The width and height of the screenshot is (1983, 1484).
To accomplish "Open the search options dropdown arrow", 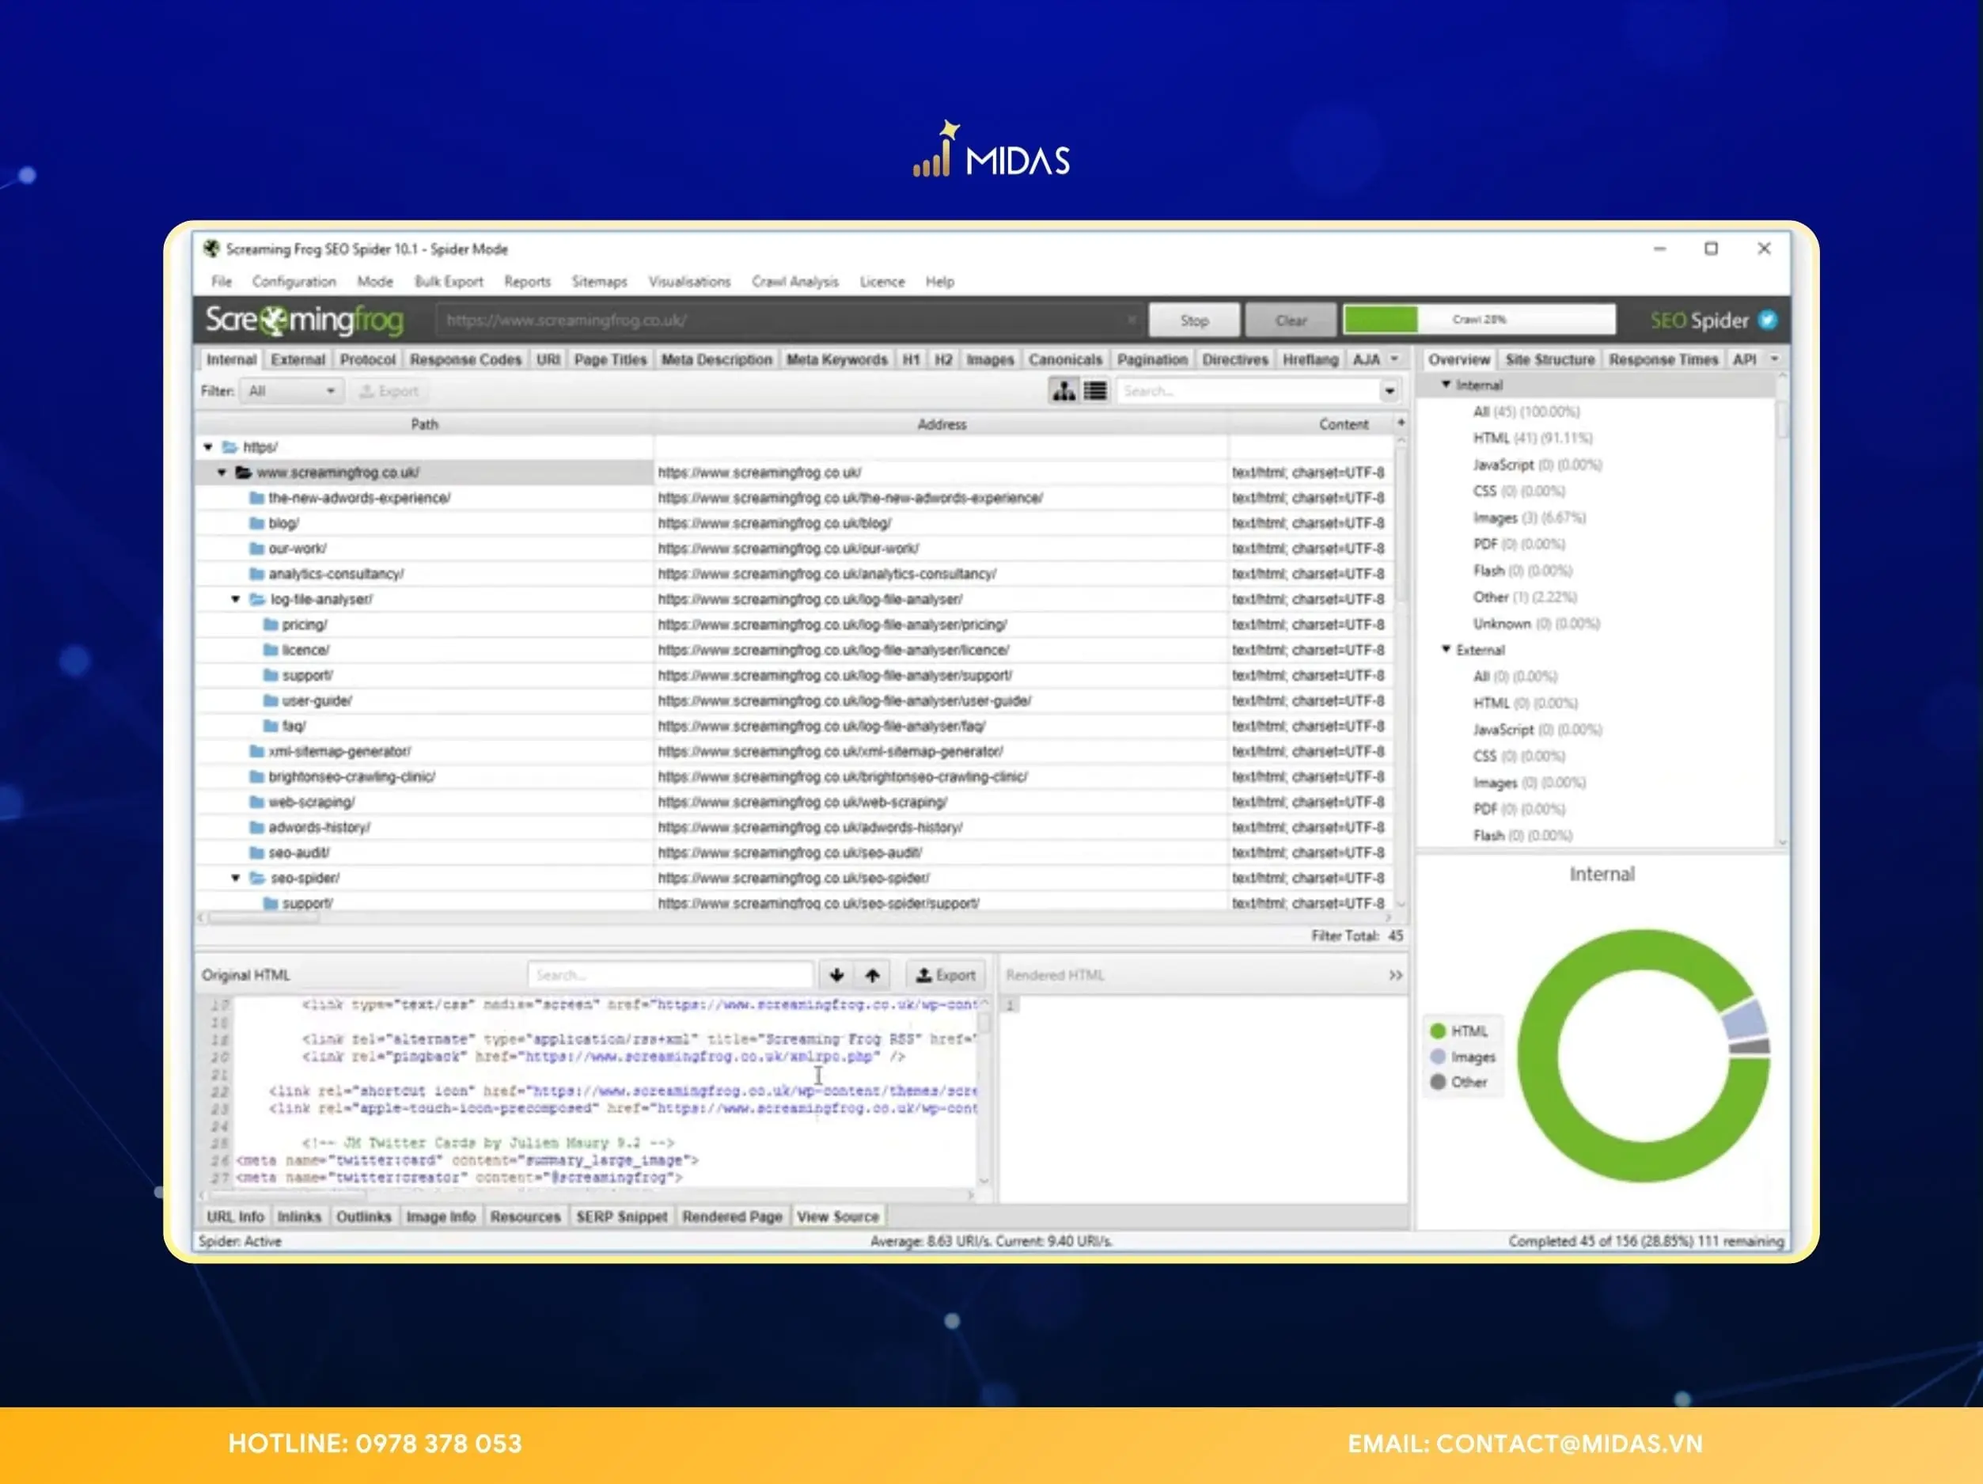I will click(1389, 391).
